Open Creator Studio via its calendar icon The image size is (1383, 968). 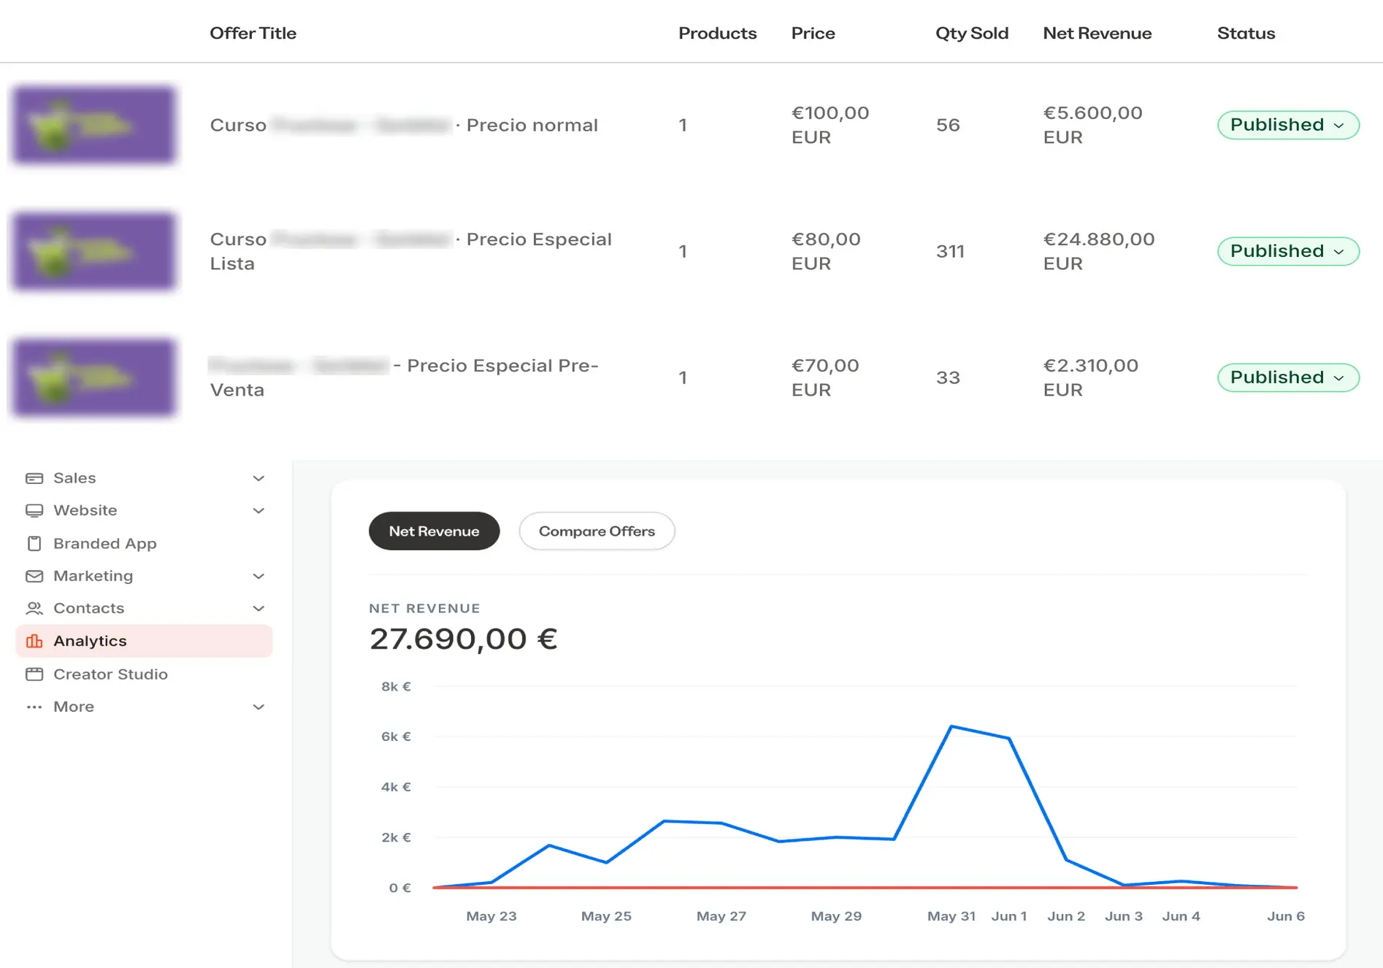tap(34, 674)
